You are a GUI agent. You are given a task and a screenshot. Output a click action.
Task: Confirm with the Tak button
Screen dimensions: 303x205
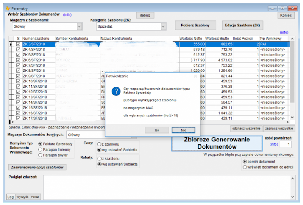tap(157, 130)
